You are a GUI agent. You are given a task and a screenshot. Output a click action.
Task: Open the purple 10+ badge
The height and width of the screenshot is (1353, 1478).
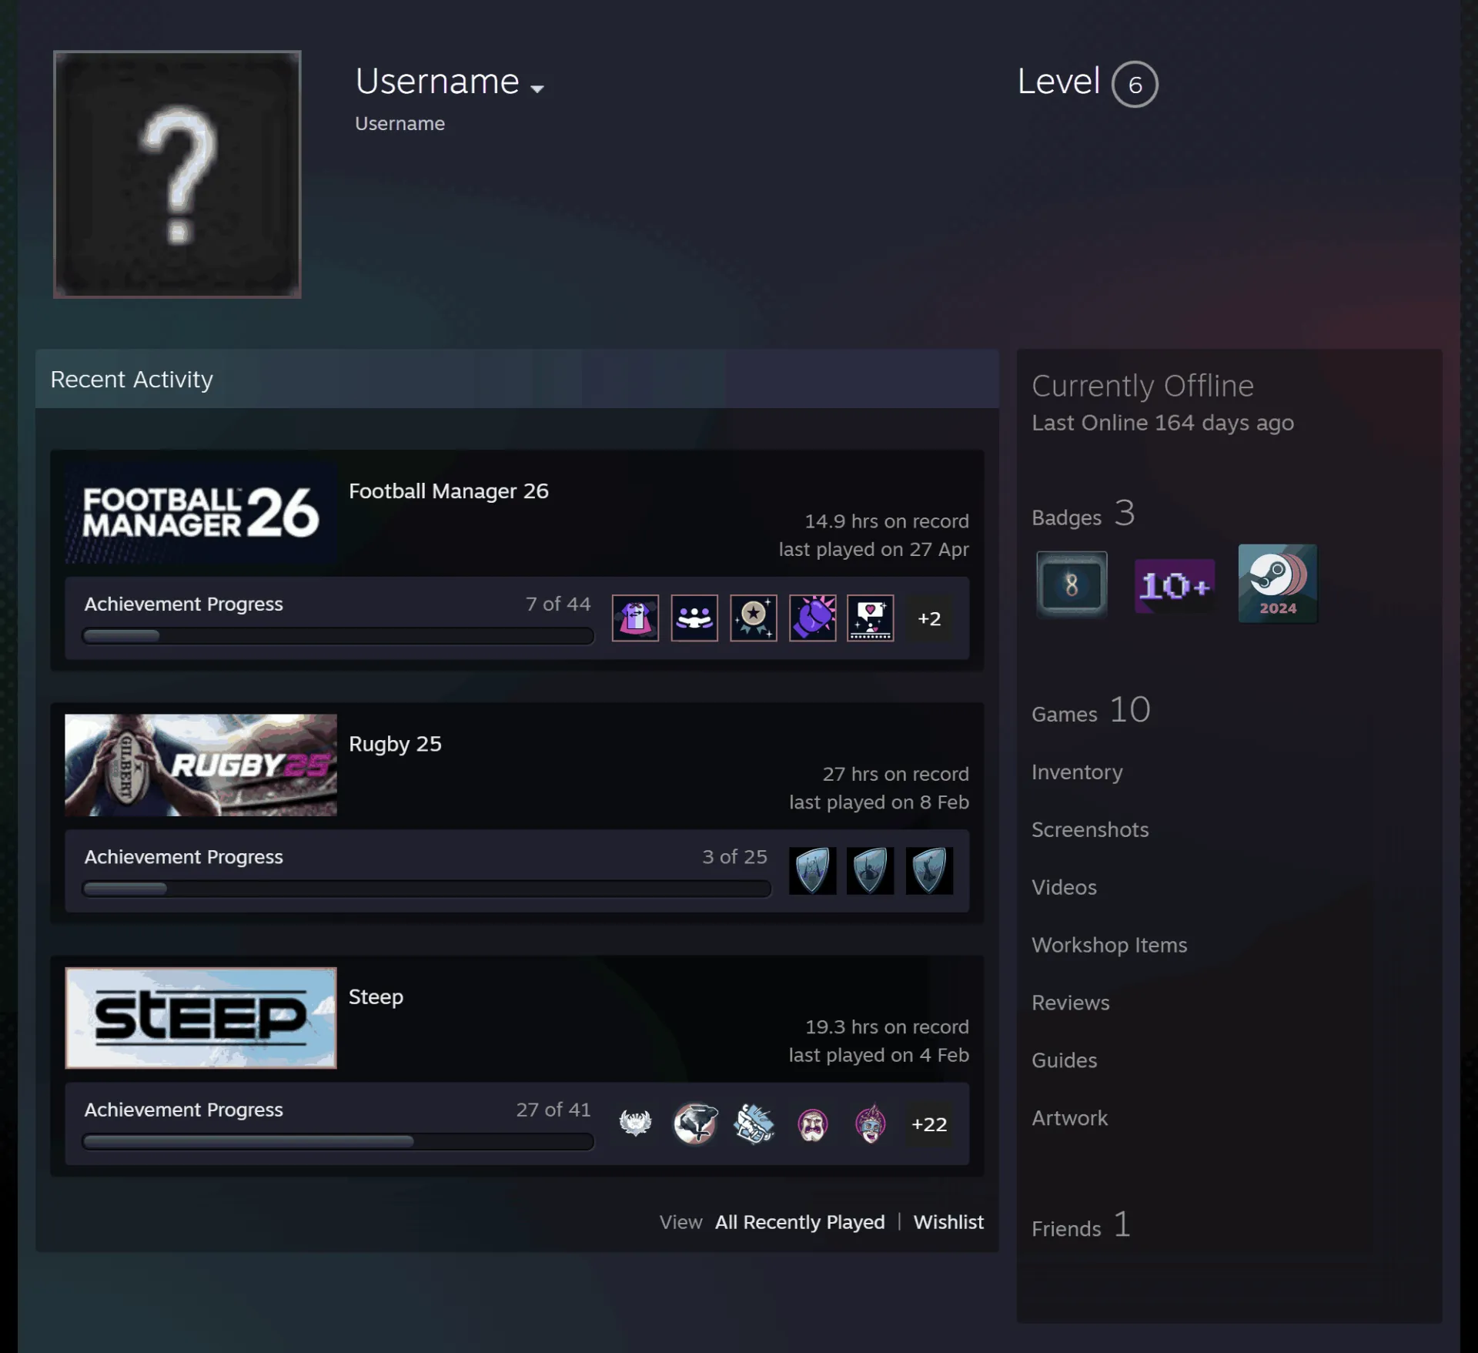tap(1175, 586)
